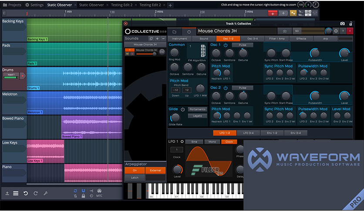Screen dimensions: 364x211
Task: Open Collective settings gear icon
Action: point(336,31)
